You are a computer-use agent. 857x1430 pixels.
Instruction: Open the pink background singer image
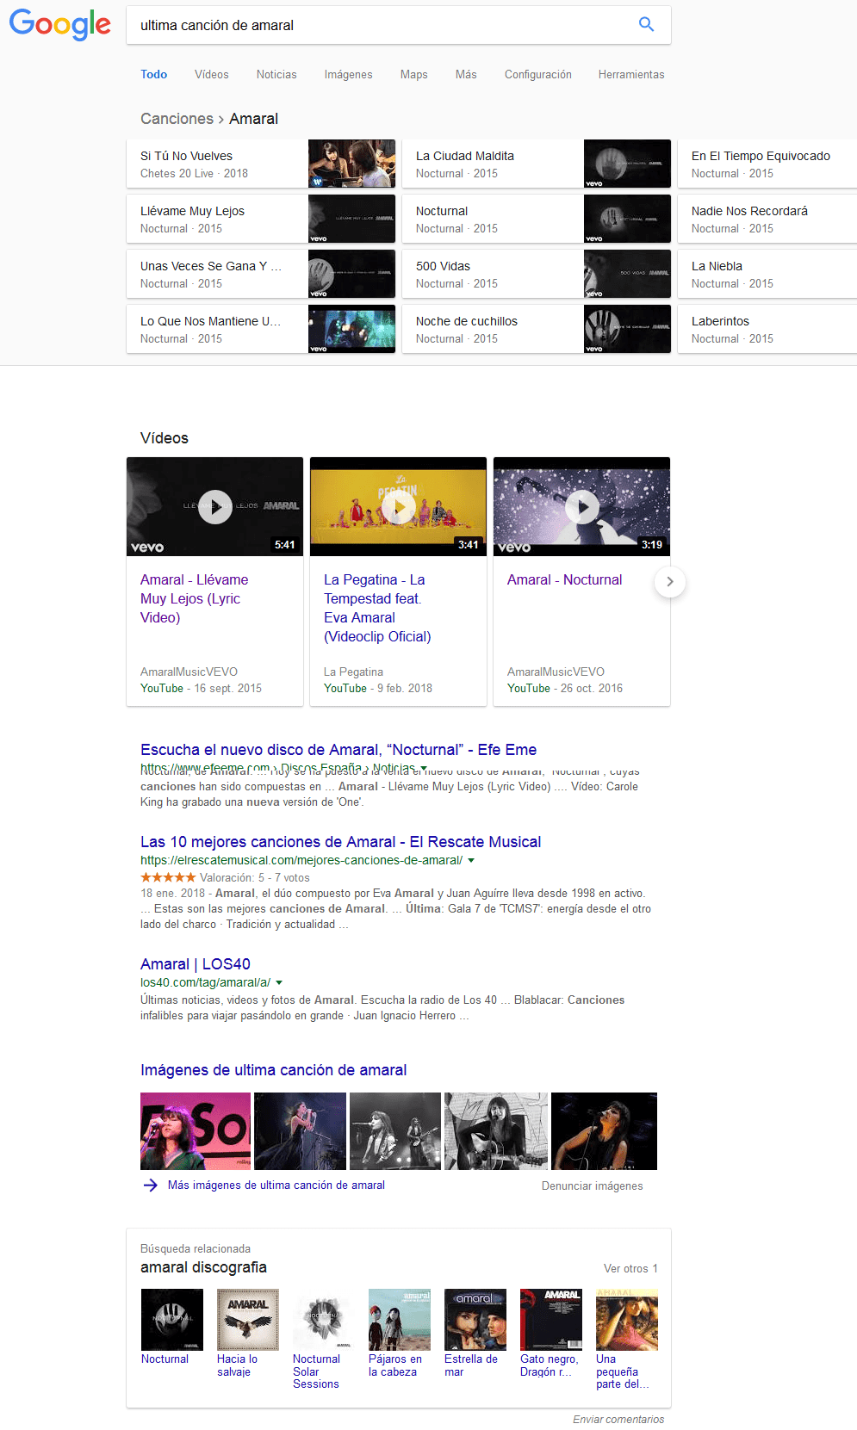point(196,1131)
